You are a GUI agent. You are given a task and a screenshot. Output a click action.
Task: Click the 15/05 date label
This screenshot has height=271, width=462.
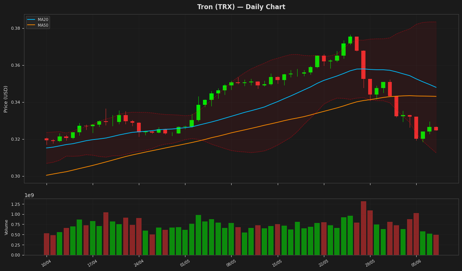pyautogui.click(x=277, y=263)
